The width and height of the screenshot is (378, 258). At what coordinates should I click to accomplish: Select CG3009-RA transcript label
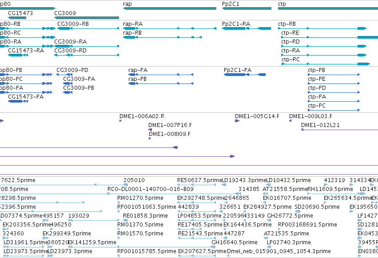pos(70,42)
